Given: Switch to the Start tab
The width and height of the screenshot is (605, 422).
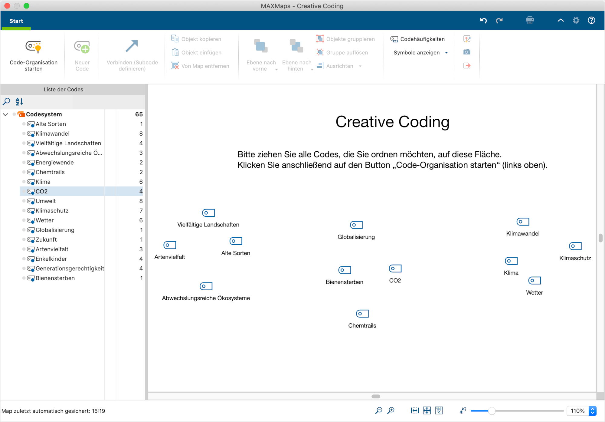Looking at the screenshot, I should (16, 21).
